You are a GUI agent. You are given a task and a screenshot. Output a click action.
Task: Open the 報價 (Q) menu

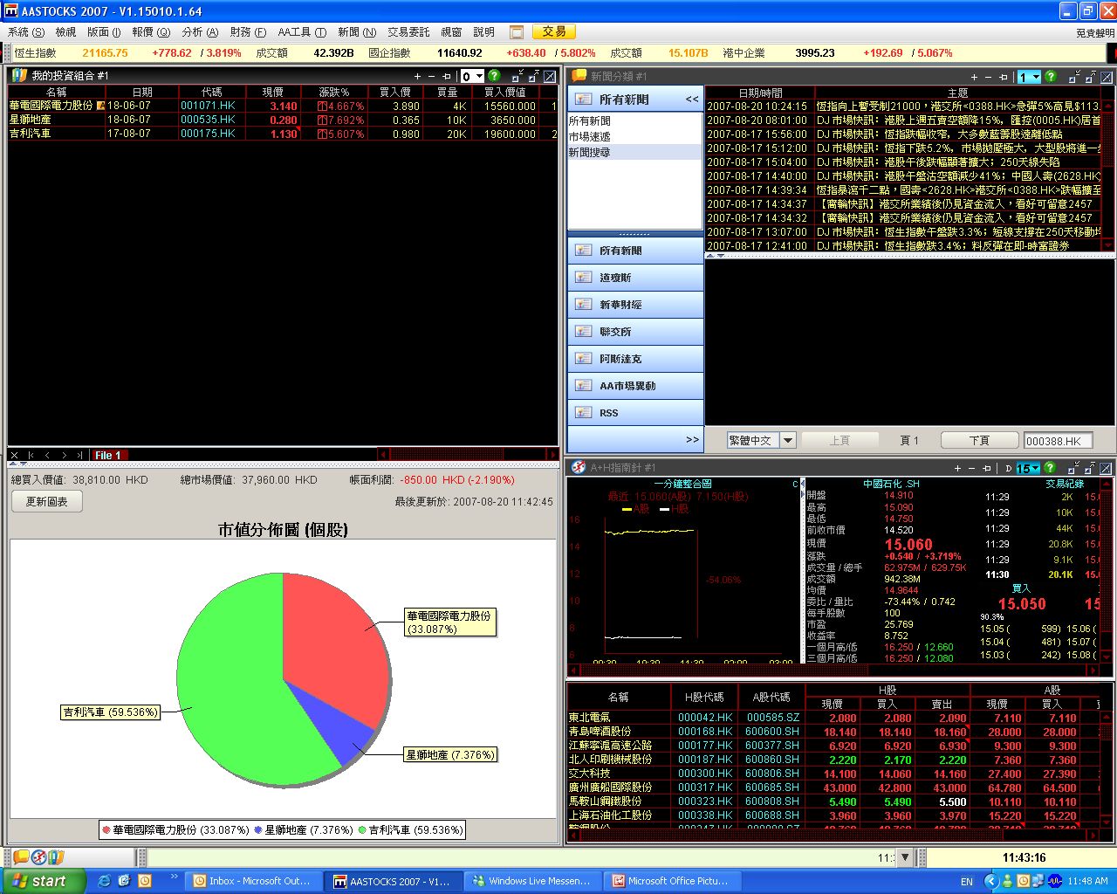point(151,32)
